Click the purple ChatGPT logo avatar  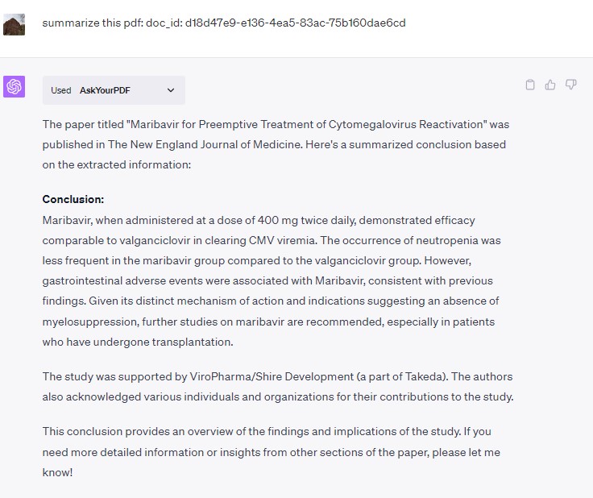click(15, 86)
